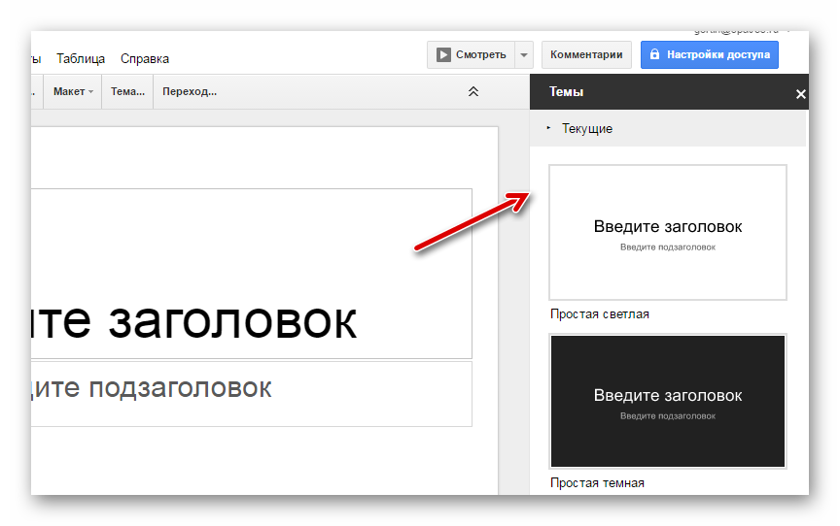Collapse the toolbar with double chevron icon
Image resolution: width=840 pixels, height=526 pixels.
tap(473, 92)
